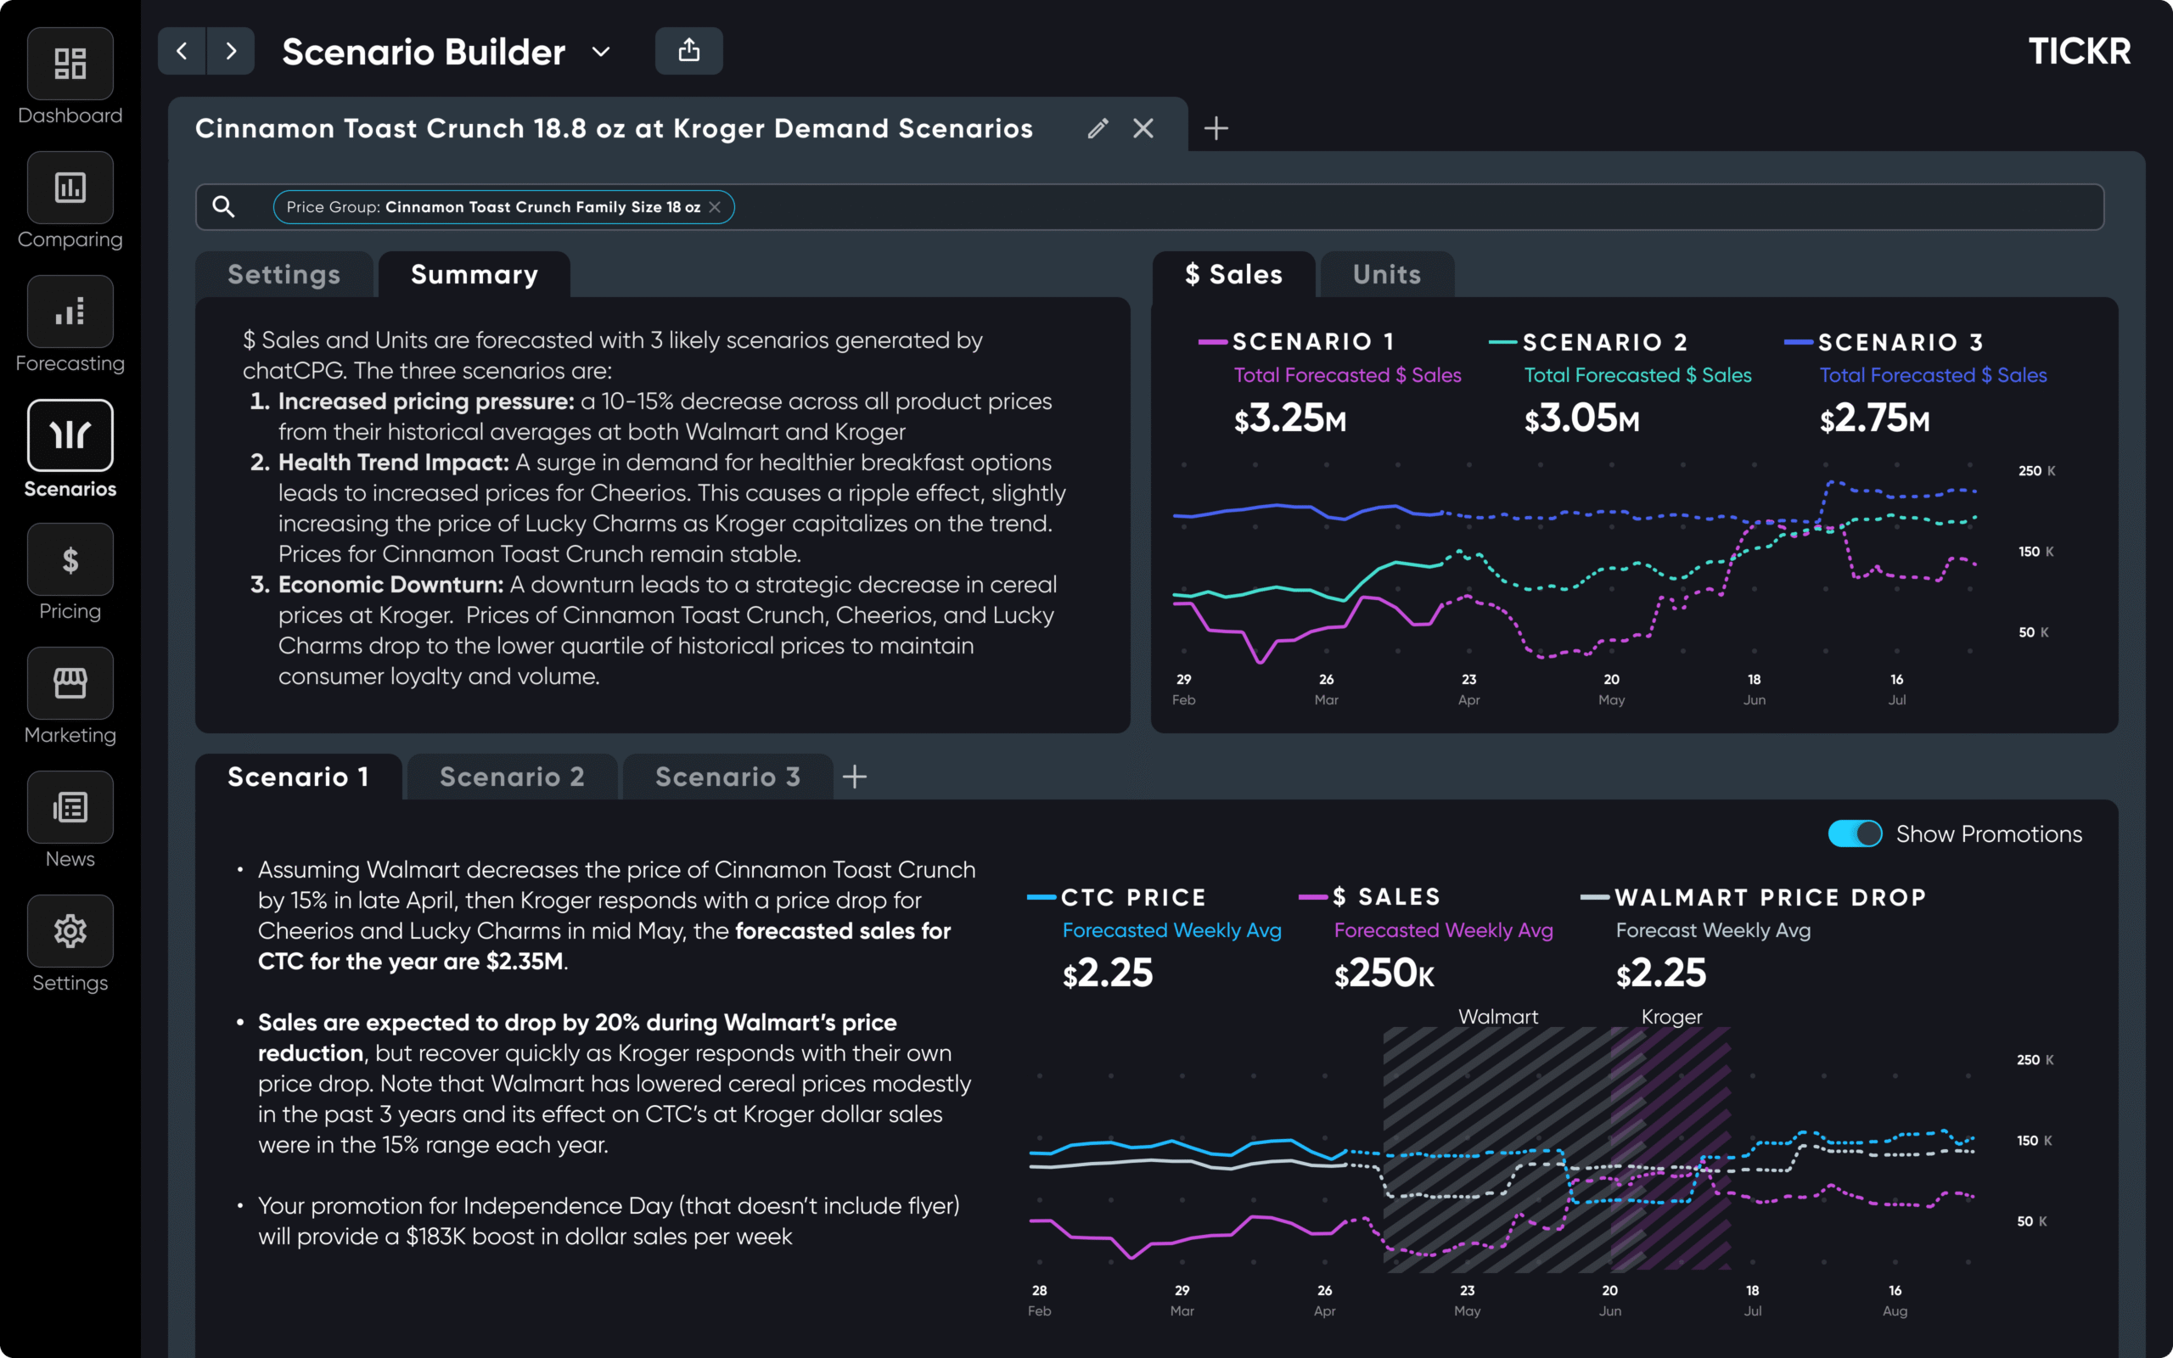Click the share/export icon

(688, 51)
